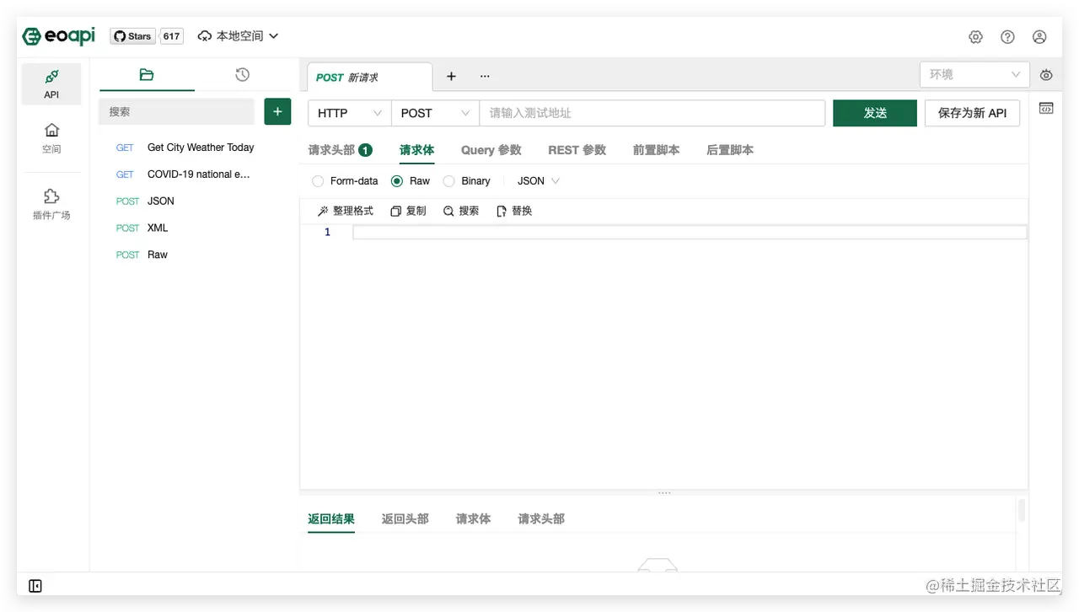The width and height of the screenshot is (1079, 612).
Task: Add a new API with the green plus button
Action: coord(277,111)
